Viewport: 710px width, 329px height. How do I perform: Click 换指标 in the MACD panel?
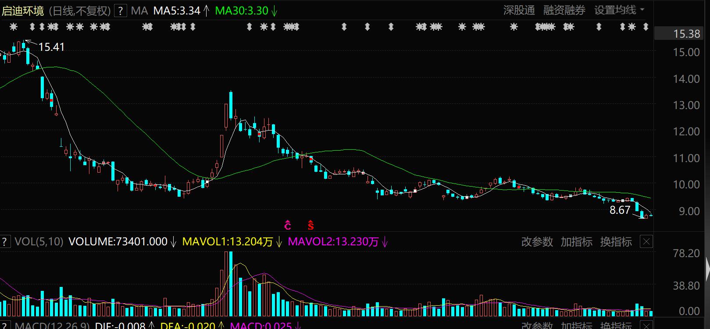[616, 325]
